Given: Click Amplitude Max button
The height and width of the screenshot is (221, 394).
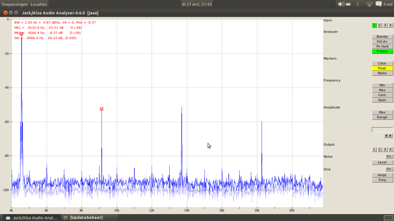Looking at the screenshot, I should point(382,112).
